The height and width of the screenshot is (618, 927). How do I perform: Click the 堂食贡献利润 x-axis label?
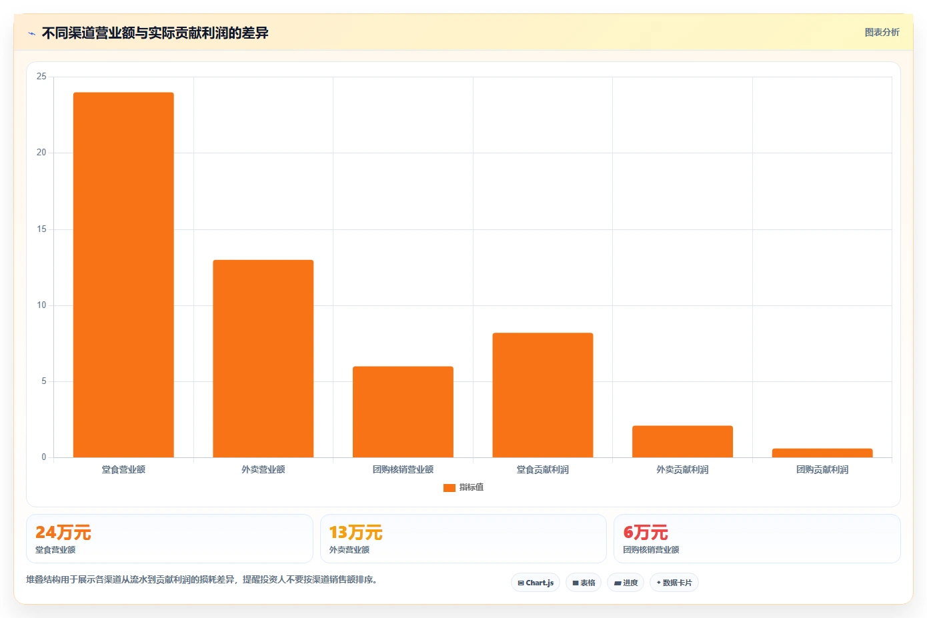pyautogui.click(x=543, y=470)
